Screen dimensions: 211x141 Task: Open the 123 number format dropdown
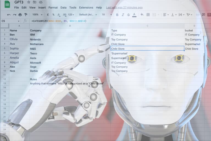point(71,15)
